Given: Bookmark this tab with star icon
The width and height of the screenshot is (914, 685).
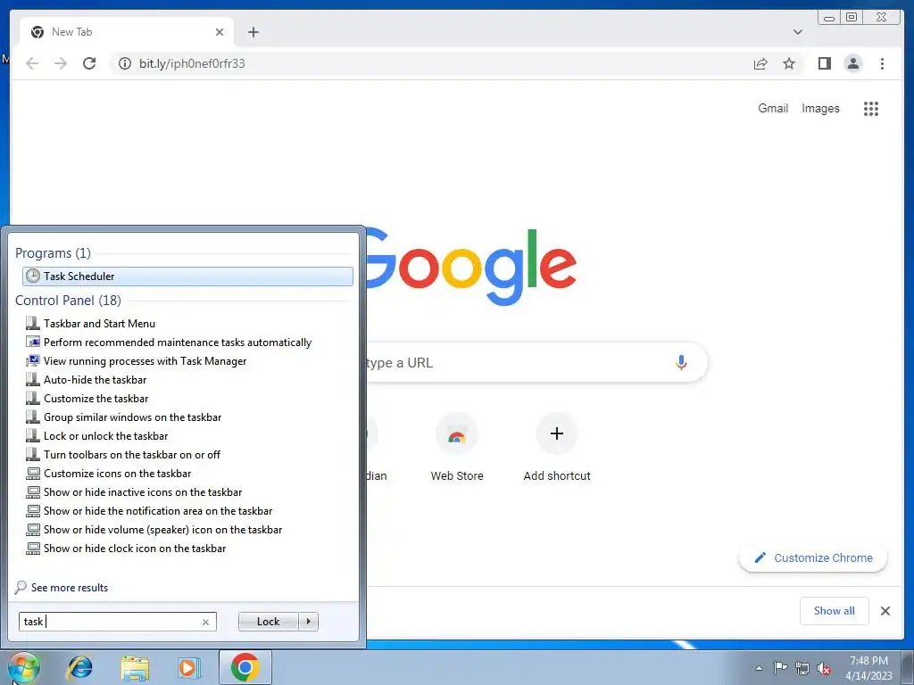Looking at the screenshot, I should click(x=789, y=63).
